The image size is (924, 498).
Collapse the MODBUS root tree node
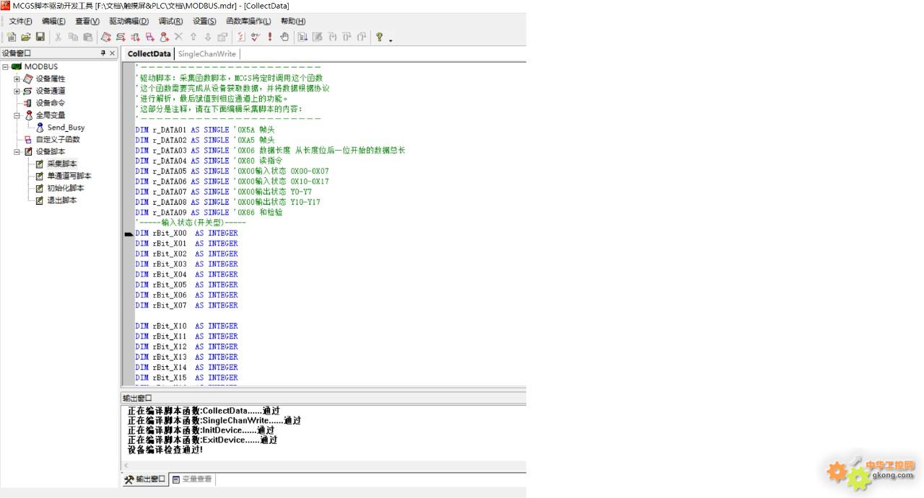click(x=5, y=67)
